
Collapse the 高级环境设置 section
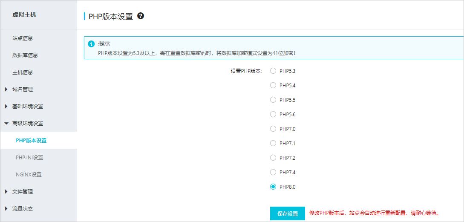pyautogui.click(x=27, y=124)
